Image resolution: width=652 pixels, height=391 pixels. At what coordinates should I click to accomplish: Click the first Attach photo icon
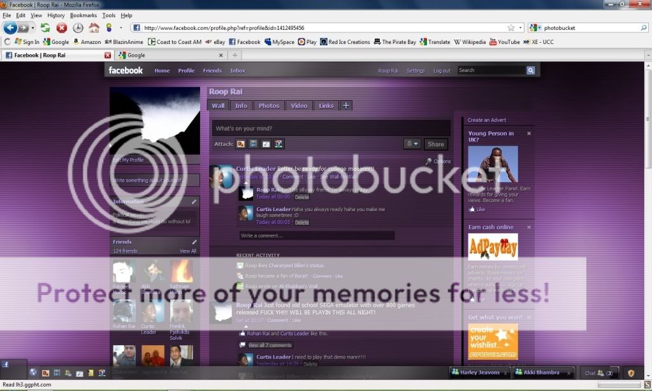pyautogui.click(x=241, y=144)
